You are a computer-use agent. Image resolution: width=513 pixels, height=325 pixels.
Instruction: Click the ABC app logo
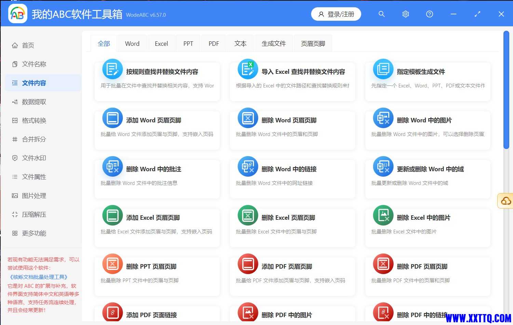coord(17,14)
